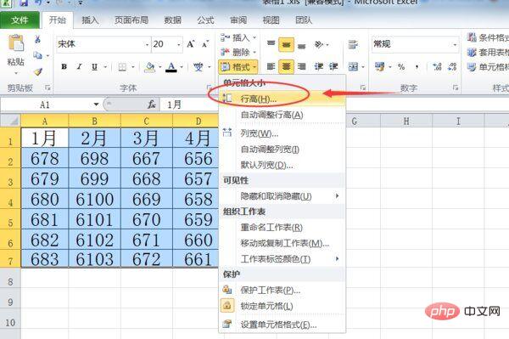Expand the 隐藏和取消隐藏(U) submenu
This screenshot has height=339, width=509.
[338, 195]
